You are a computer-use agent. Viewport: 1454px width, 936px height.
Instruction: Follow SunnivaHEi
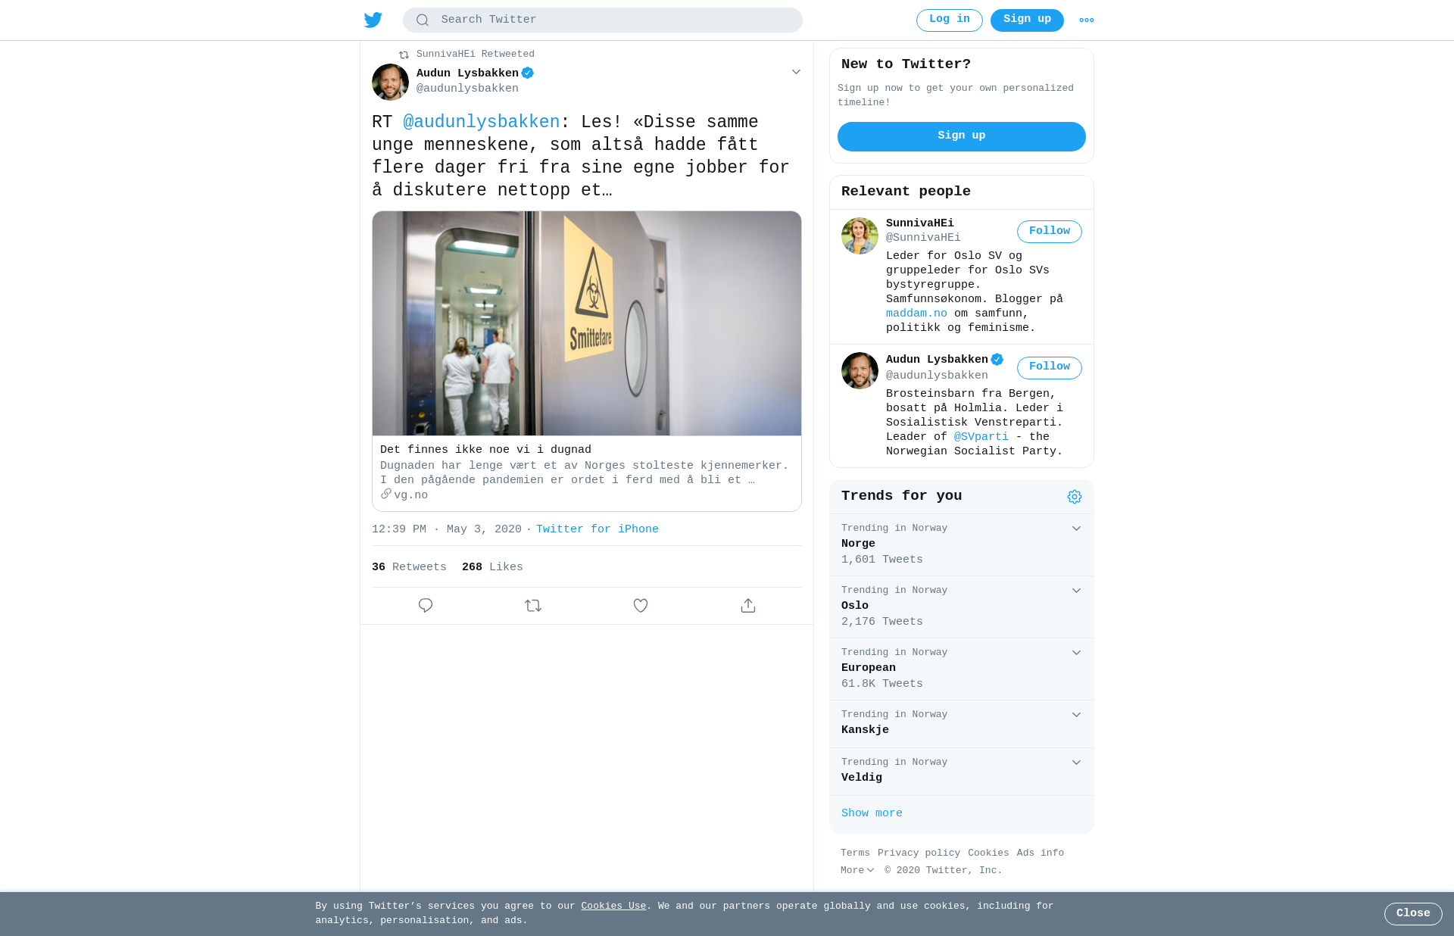pyautogui.click(x=1050, y=232)
